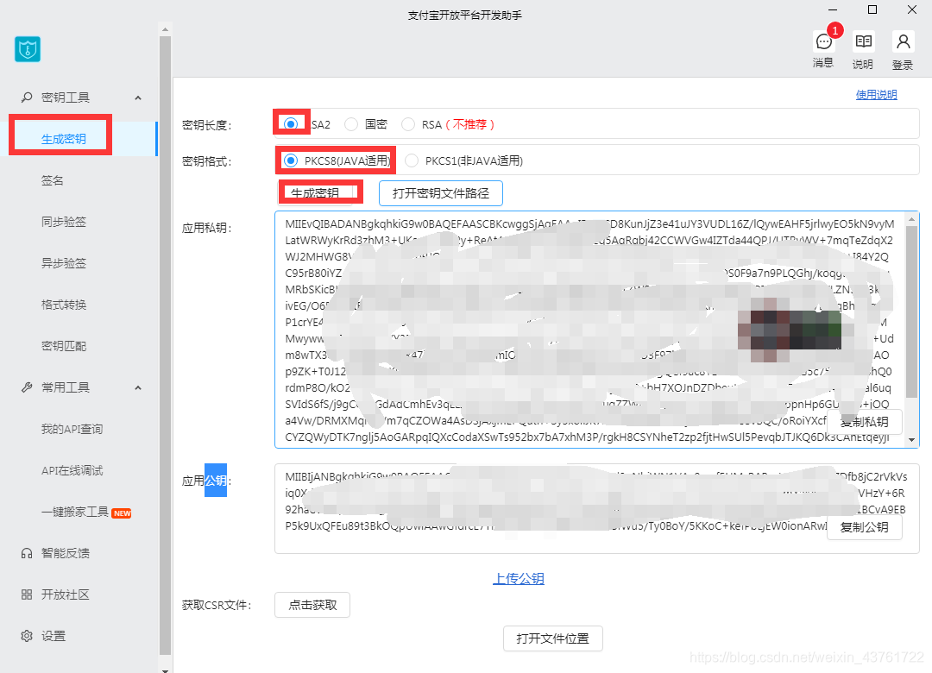Viewport: 932px width, 673px height.
Task: Select the 国密 key length radio
Action: tap(351, 123)
